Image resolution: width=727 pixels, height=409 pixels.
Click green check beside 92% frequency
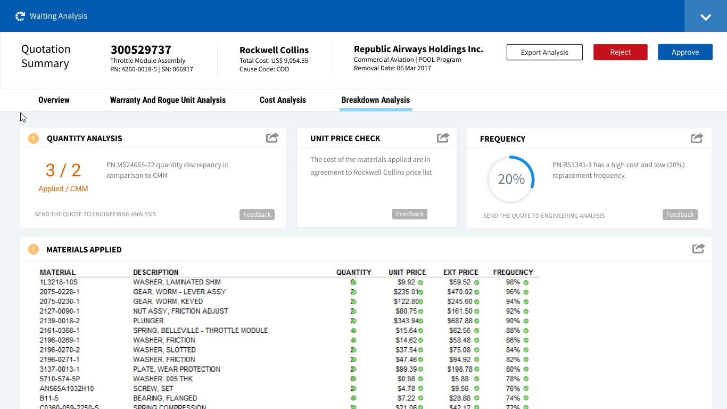pos(526,311)
